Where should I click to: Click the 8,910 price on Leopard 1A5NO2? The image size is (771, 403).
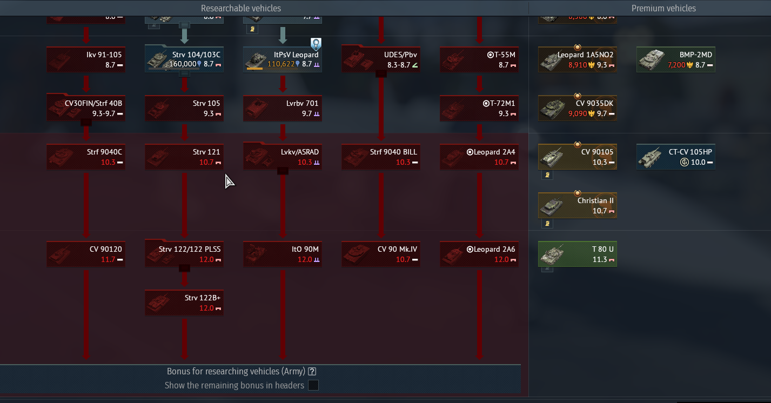click(x=577, y=65)
